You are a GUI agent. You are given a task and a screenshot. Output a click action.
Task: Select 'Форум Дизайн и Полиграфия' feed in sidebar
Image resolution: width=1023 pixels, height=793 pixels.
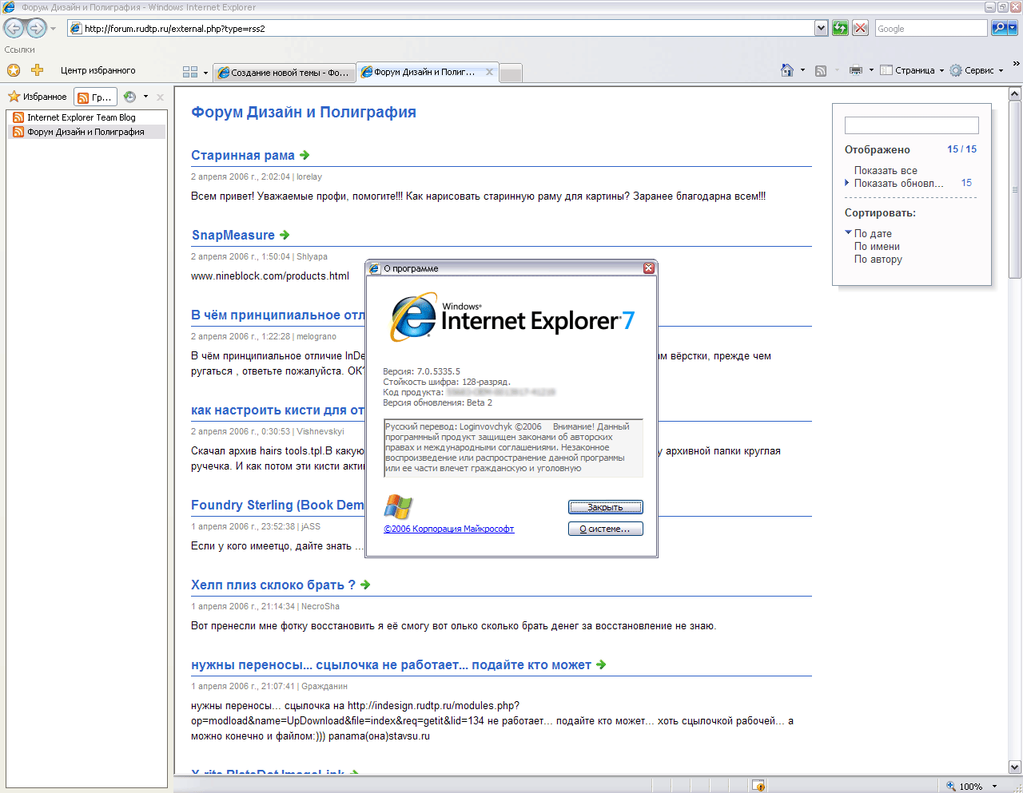[x=86, y=132]
